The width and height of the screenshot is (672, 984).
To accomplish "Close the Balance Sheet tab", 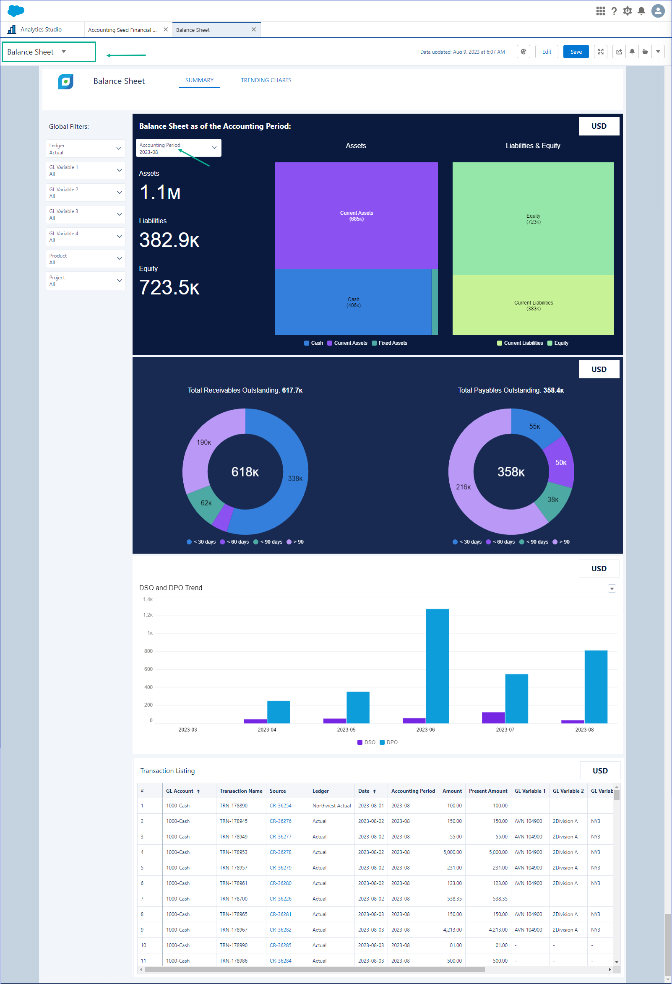I will click(254, 30).
